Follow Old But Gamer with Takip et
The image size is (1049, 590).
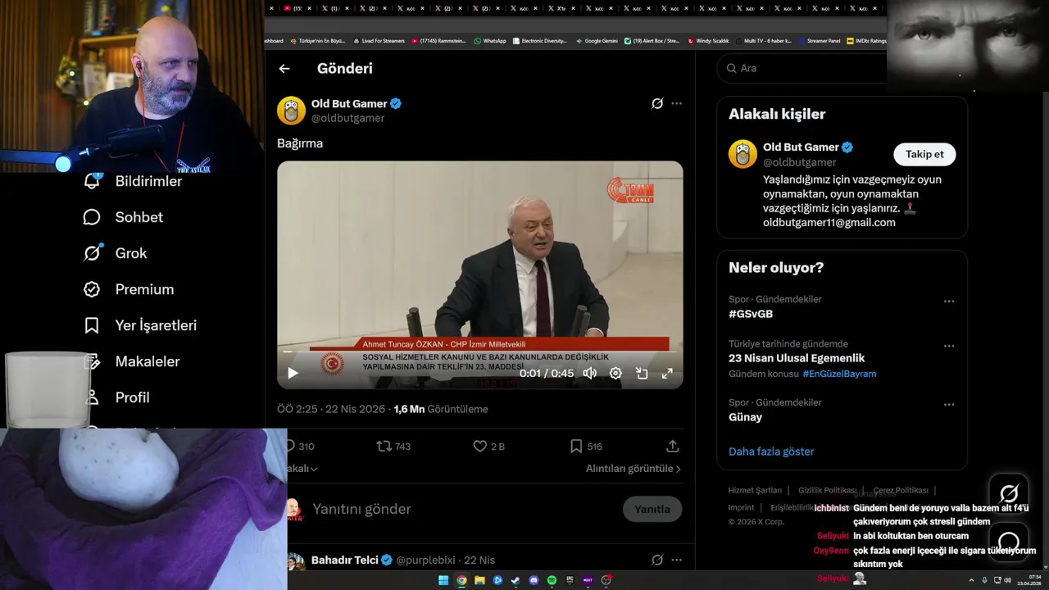pyautogui.click(x=924, y=154)
